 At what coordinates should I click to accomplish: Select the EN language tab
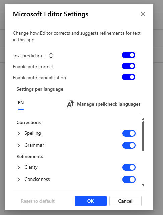point(21,104)
